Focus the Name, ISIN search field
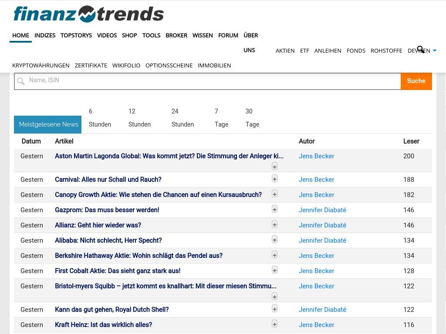446x334 pixels. pyautogui.click(x=213, y=80)
